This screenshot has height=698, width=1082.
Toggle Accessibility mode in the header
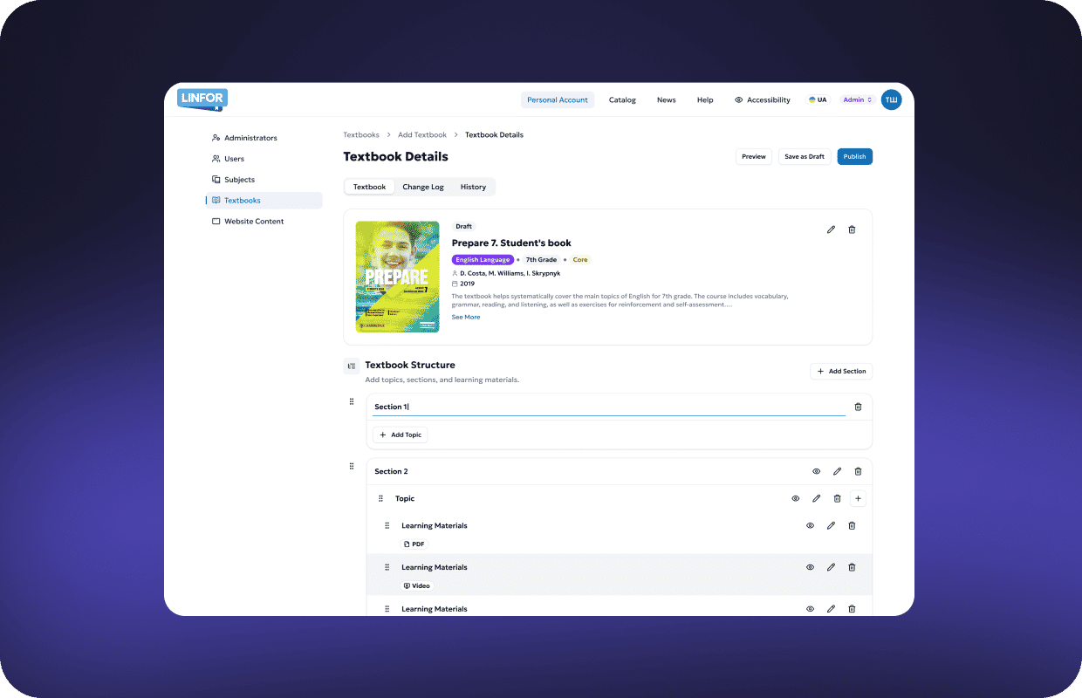click(763, 100)
